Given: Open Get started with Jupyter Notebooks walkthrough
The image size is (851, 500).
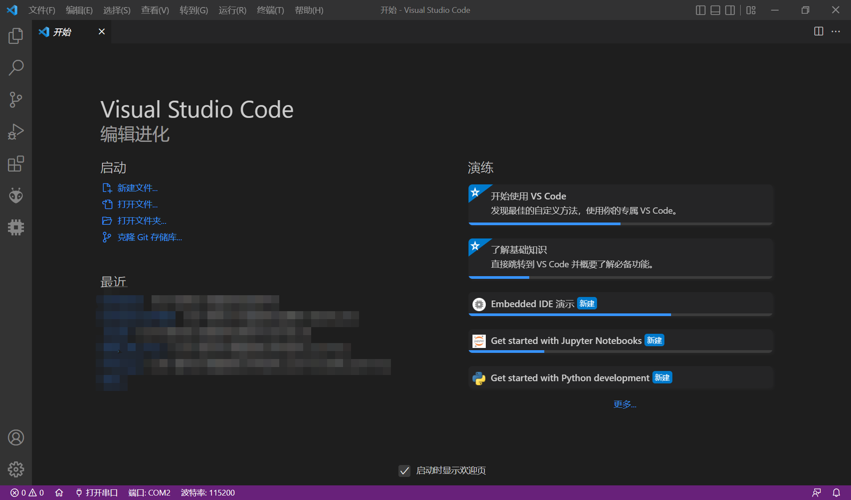Looking at the screenshot, I should pyautogui.click(x=621, y=341).
